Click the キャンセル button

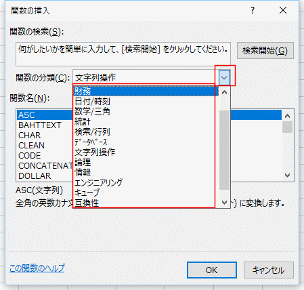[x=269, y=270]
